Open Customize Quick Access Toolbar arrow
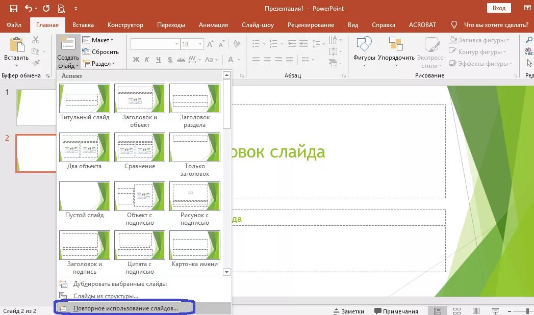The image size is (534, 315). (x=75, y=9)
